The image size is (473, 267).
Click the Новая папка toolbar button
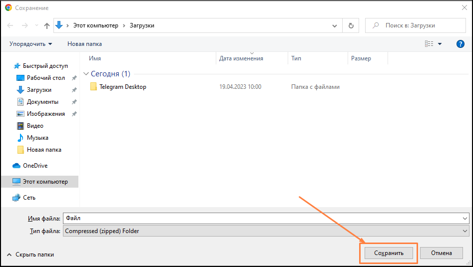pyautogui.click(x=84, y=44)
